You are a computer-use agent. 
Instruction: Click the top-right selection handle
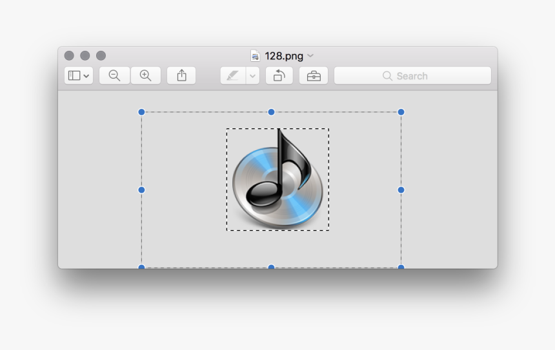pyautogui.click(x=401, y=112)
